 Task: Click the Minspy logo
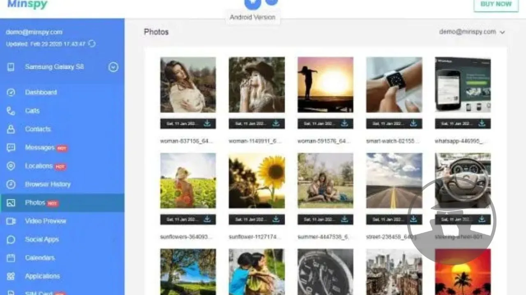click(28, 5)
